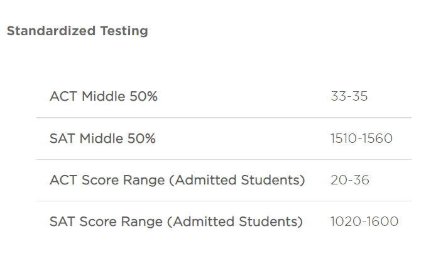Click the 33-35 ACT middle value
The height and width of the screenshot is (253, 431).
pyautogui.click(x=349, y=96)
